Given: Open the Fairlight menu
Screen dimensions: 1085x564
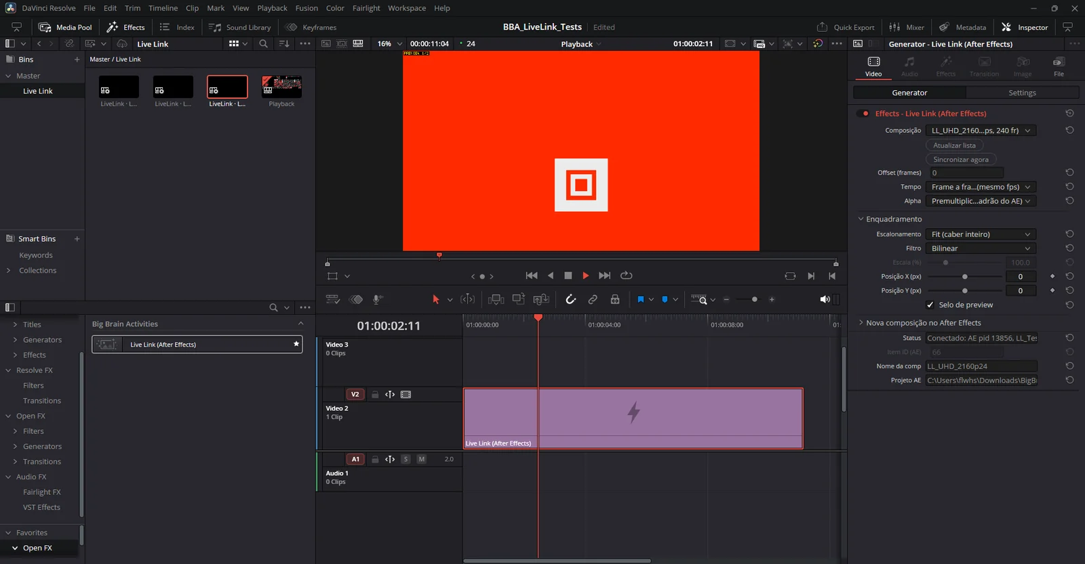Looking at the screenshot, I should (x=366, y=8).
